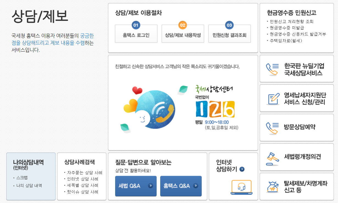Open 핫이슈 상담 사례 link
The image size is (338, 203).
pyautogui.click(x=83, y=192)
